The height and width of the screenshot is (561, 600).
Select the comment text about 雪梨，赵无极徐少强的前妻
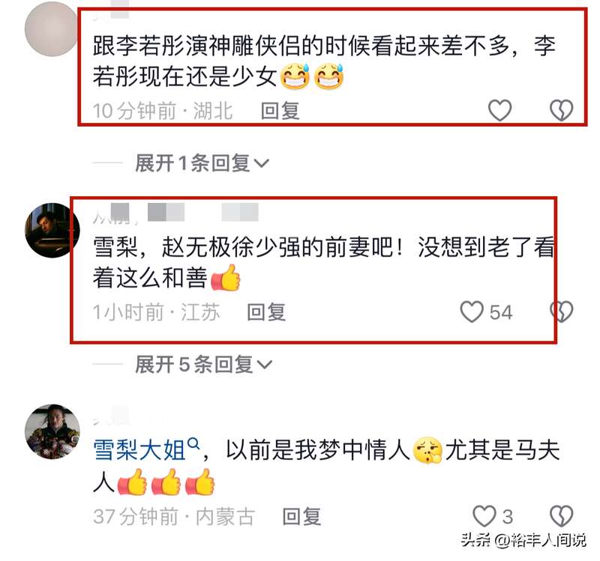click(x=324, y=263)
